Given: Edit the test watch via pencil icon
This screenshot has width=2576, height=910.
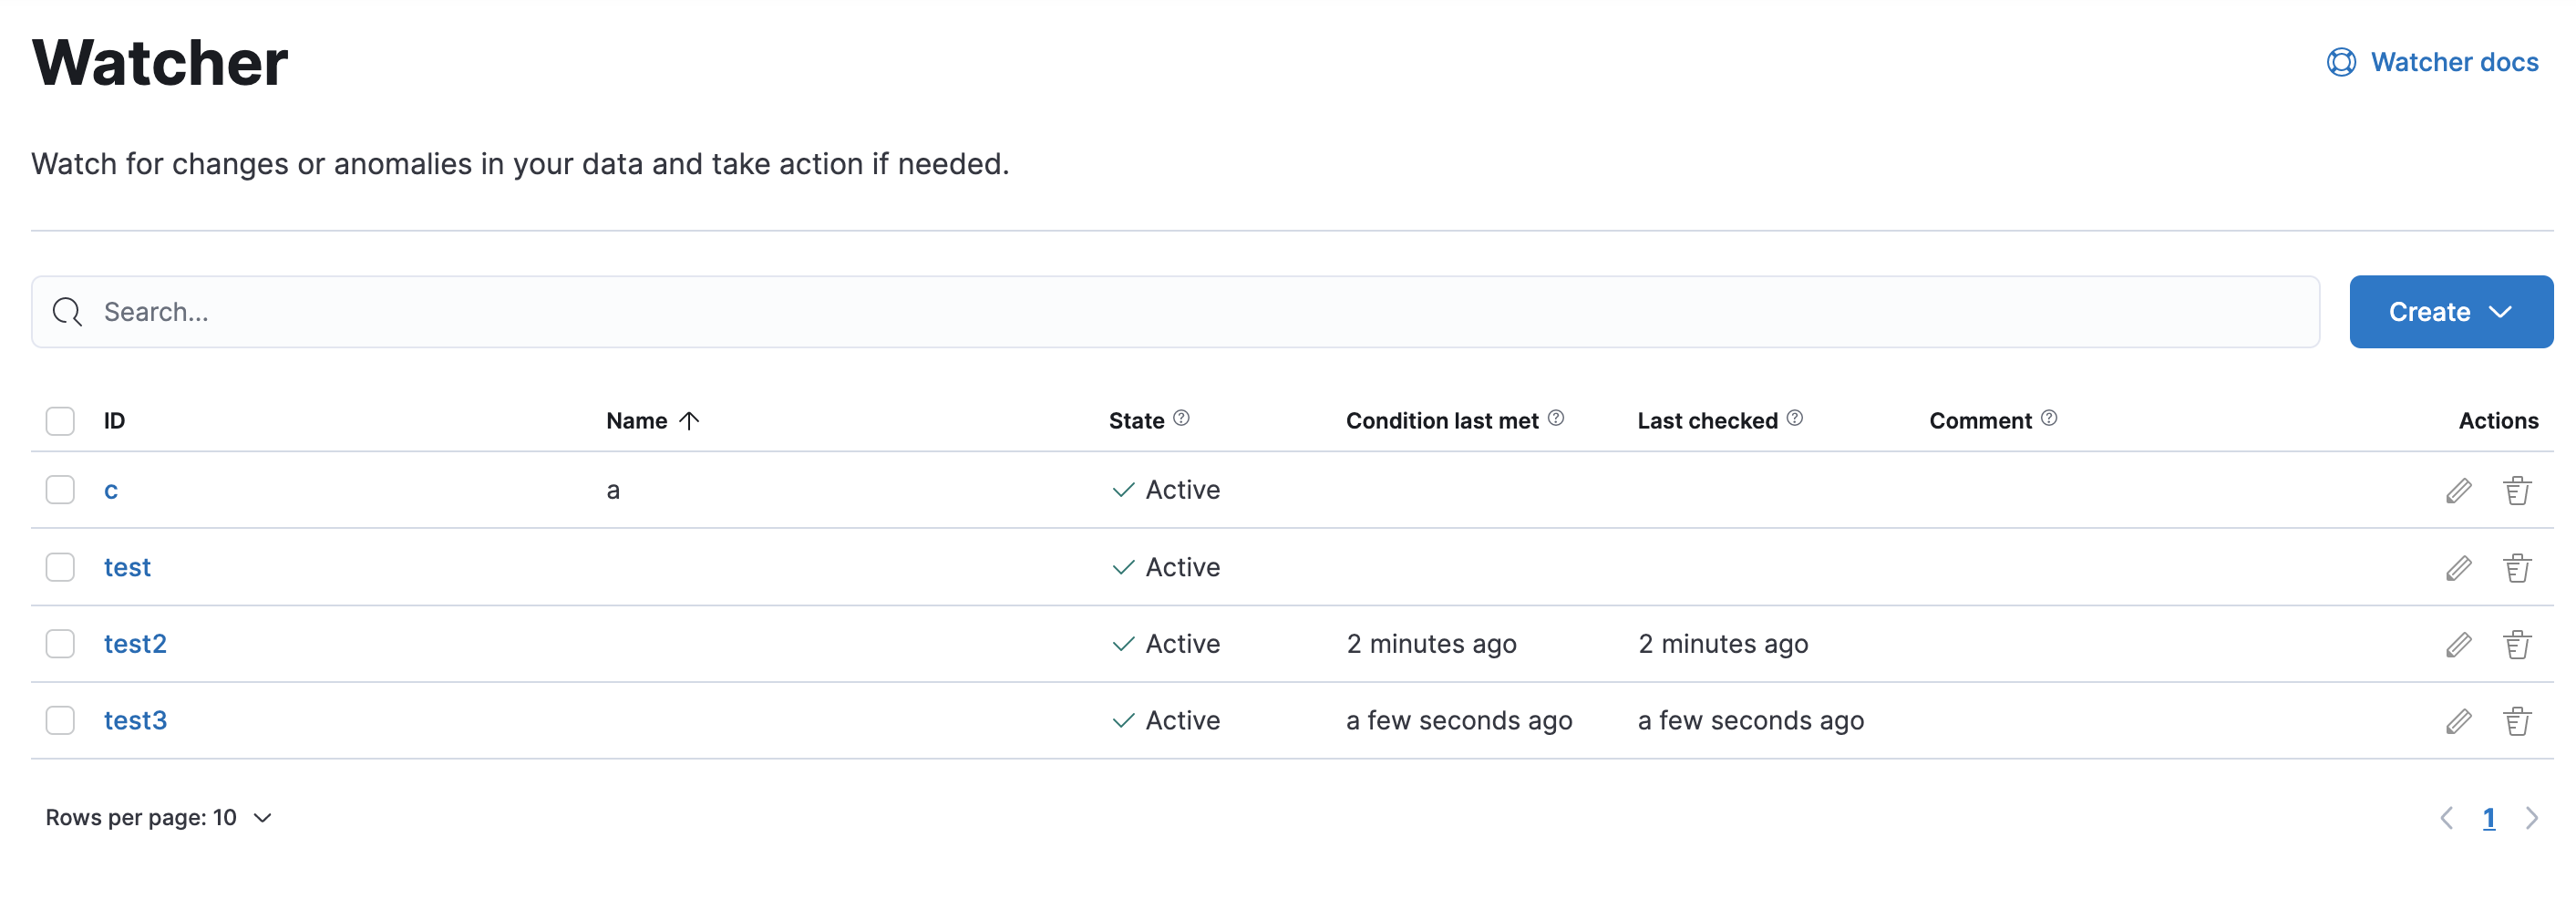Looking at the screenshot, I should coord(2458,568).
